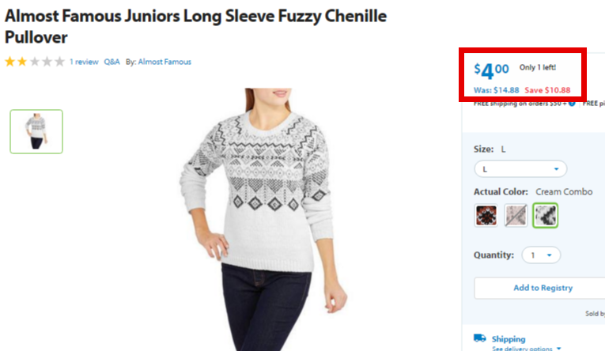Open the Quantity dropdown
This screenshot has height=351, width=605.
click(x=541, y=255)
